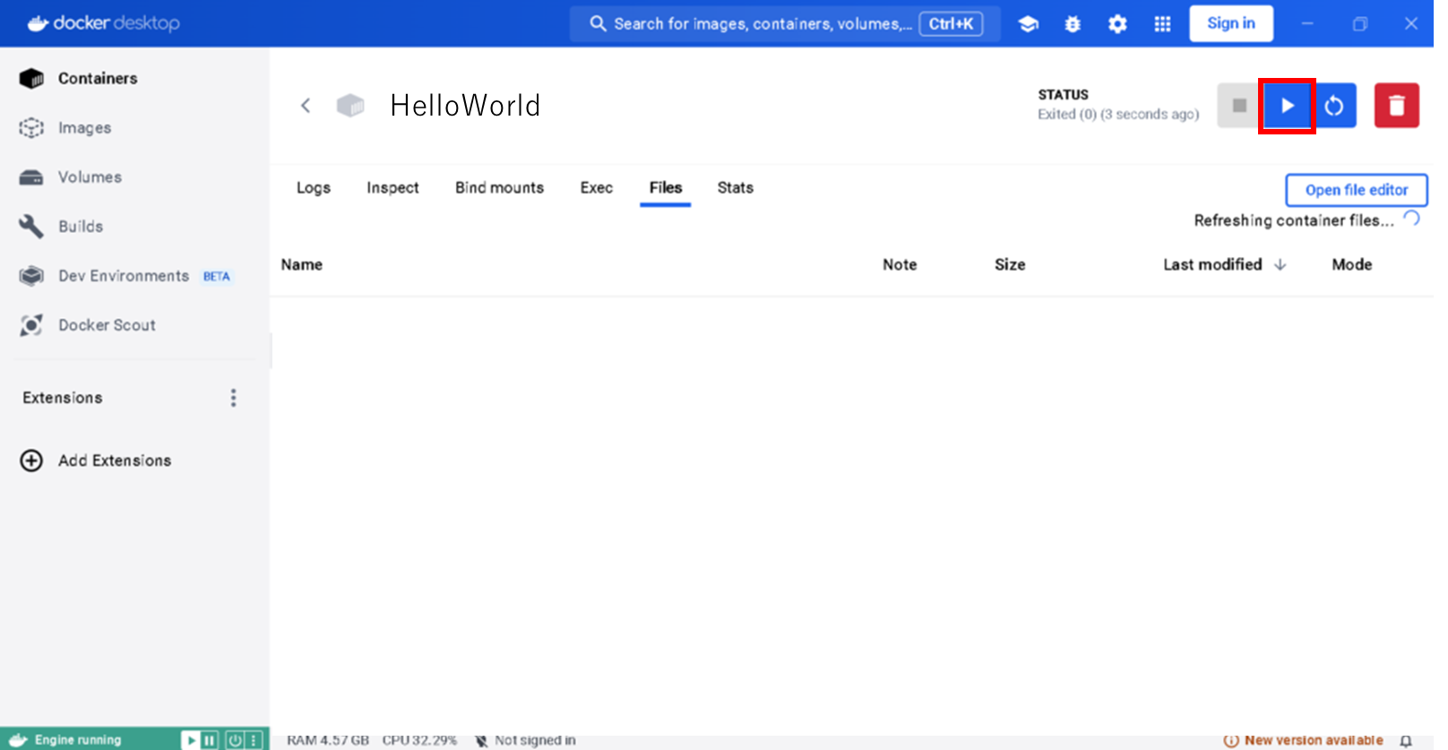Image resolution: width=1448 pixels, height=750 pixels.
Task: Open Troubleshoot via the bug icon
Action: [x=1073, y=24]
